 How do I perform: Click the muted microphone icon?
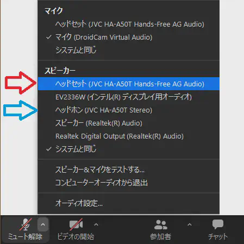[26, 224]
